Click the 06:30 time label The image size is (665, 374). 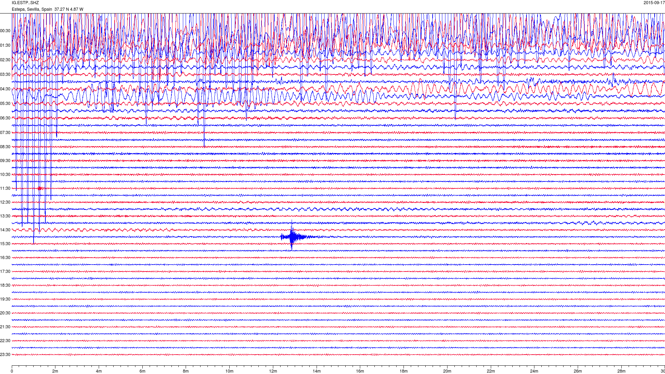[x=5, y=118]
